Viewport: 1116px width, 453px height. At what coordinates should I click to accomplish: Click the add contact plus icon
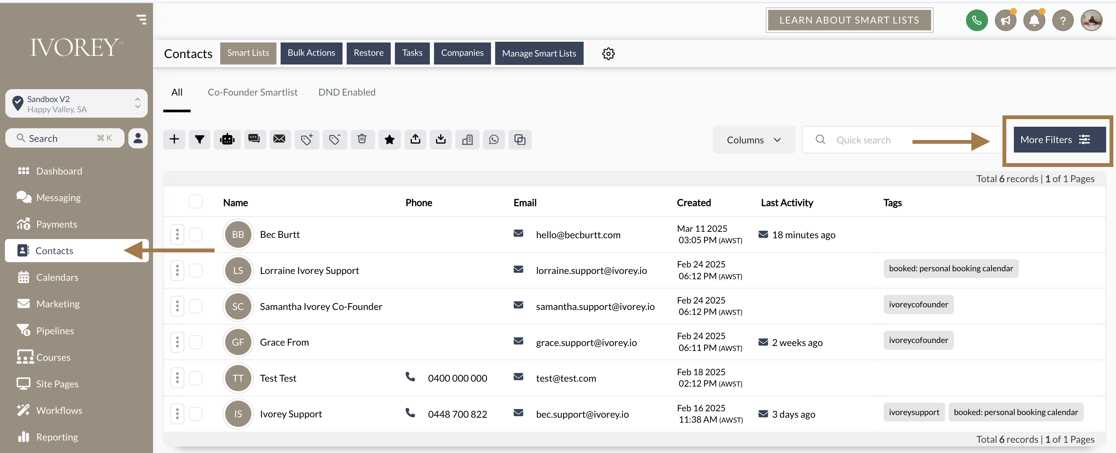(x=174, y=139)
